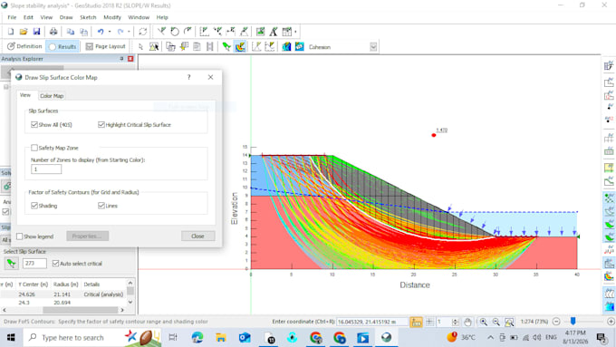The width and height of the screenshot is (616, 347).
Task: Click the dialog help question mark
Action: point(189,77)
